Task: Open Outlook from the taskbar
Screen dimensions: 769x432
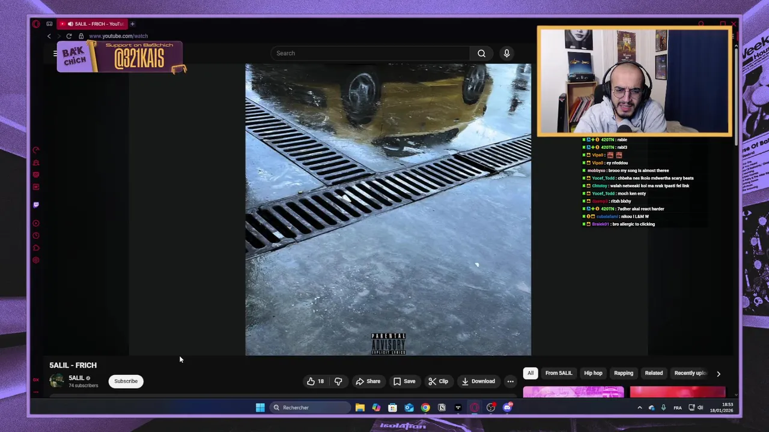Action: 409,407
